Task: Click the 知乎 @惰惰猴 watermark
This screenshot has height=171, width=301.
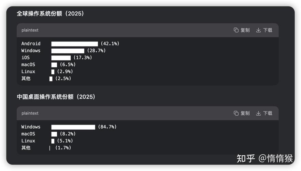Action: coord(265,158)
